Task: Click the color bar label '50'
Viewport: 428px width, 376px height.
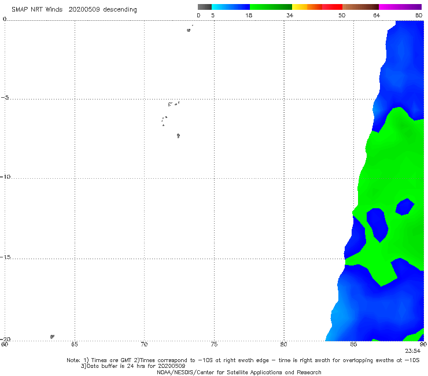Action: pyautogui.click(x=342, y=16)
